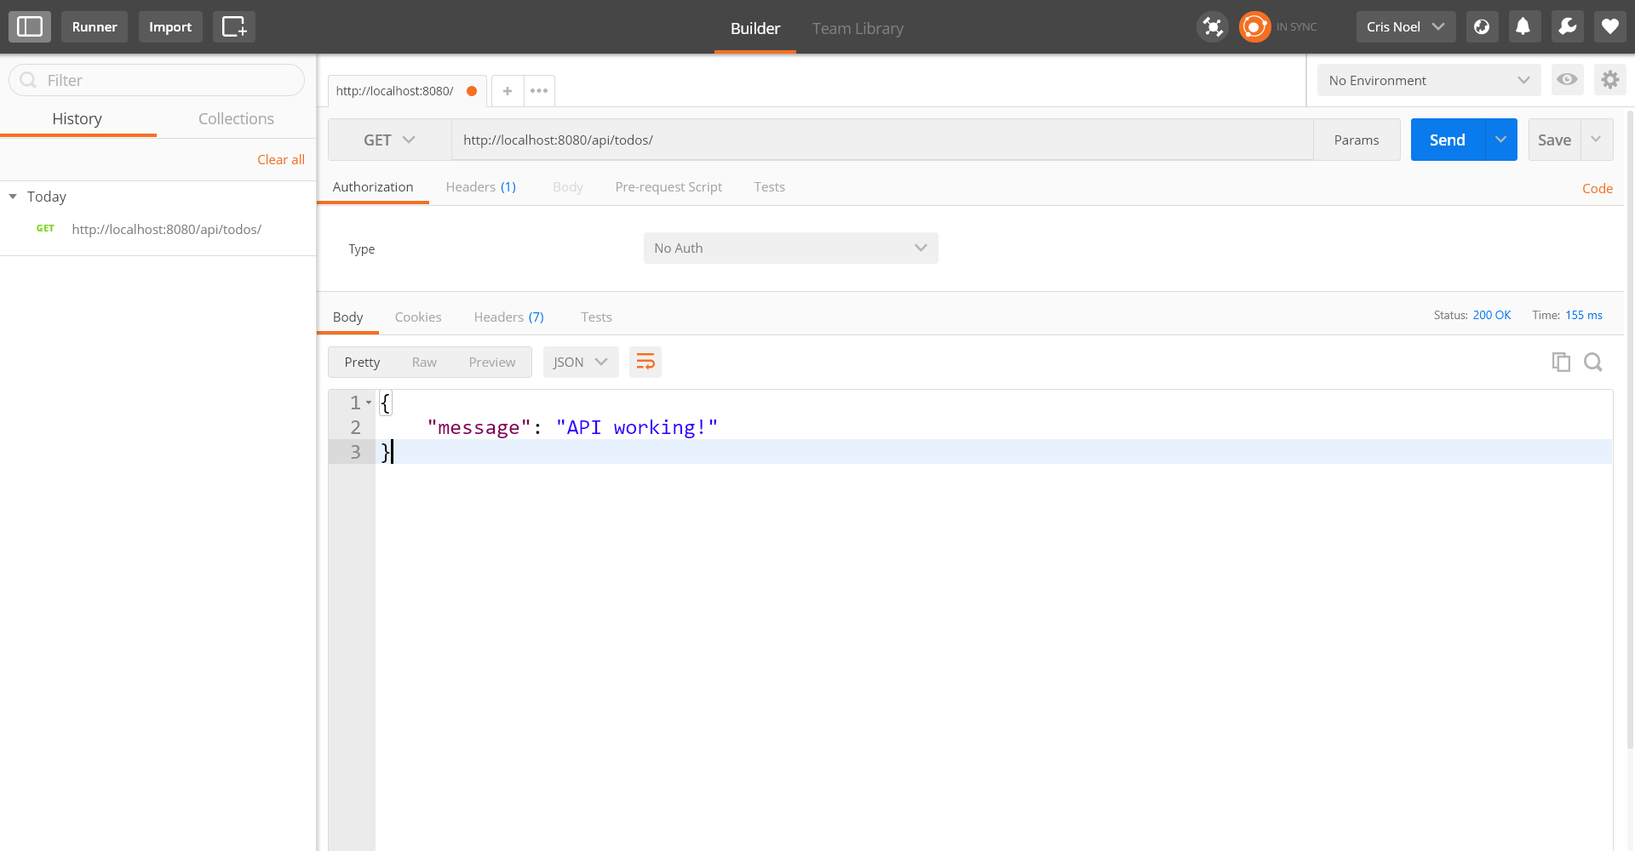Add a new request tab

[x=508, y=91]
